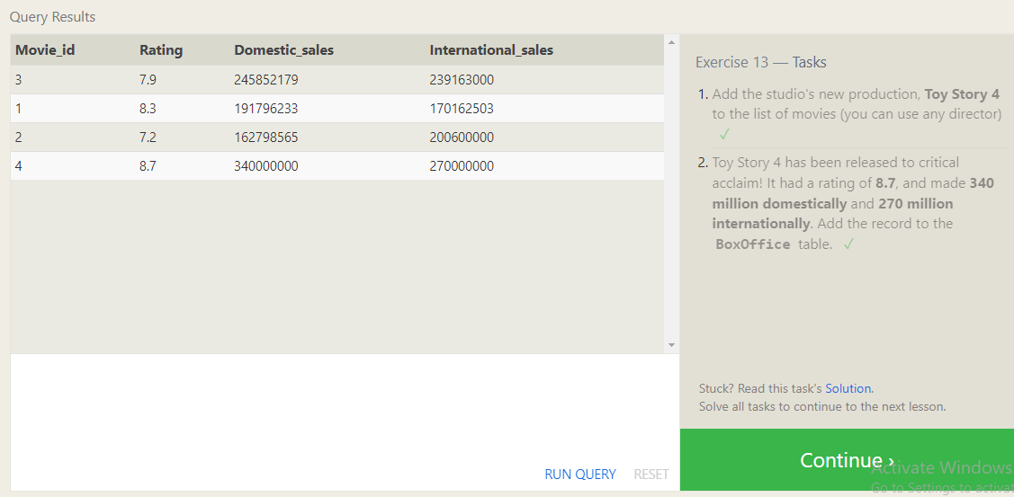The height and width of the screenshot is (497, 1014).
Task: Click the Rating cell 7.9
Action: (148, 80)
